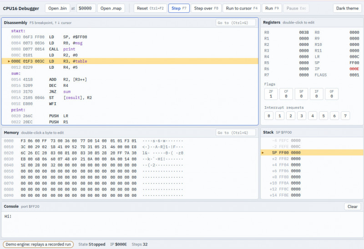364x249 pixels.
Task: Run to cursor
Action: [x=242, y=8]
